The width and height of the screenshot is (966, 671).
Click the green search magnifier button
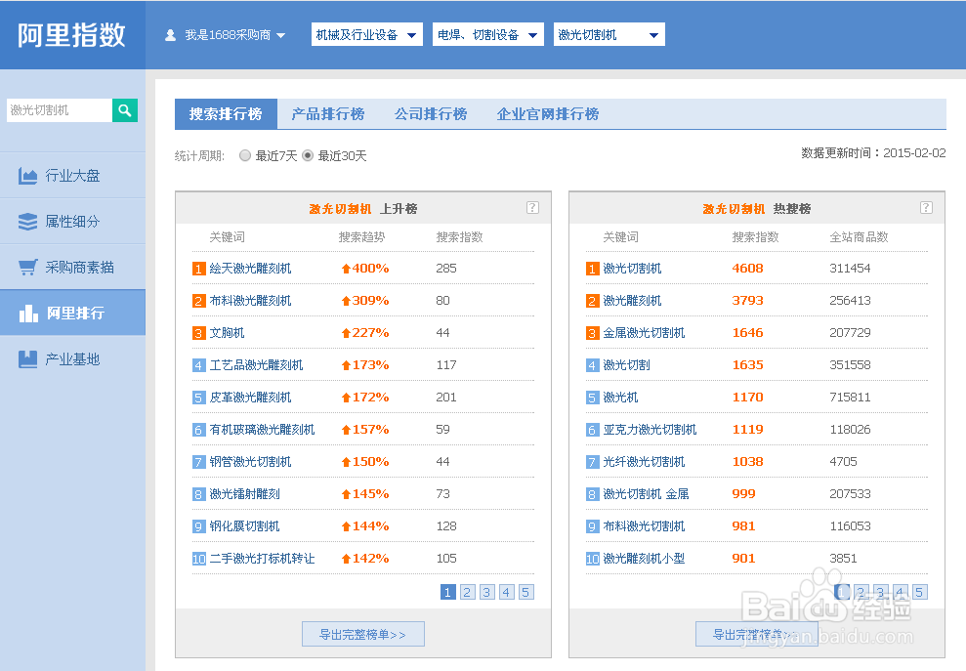point(125,110)
